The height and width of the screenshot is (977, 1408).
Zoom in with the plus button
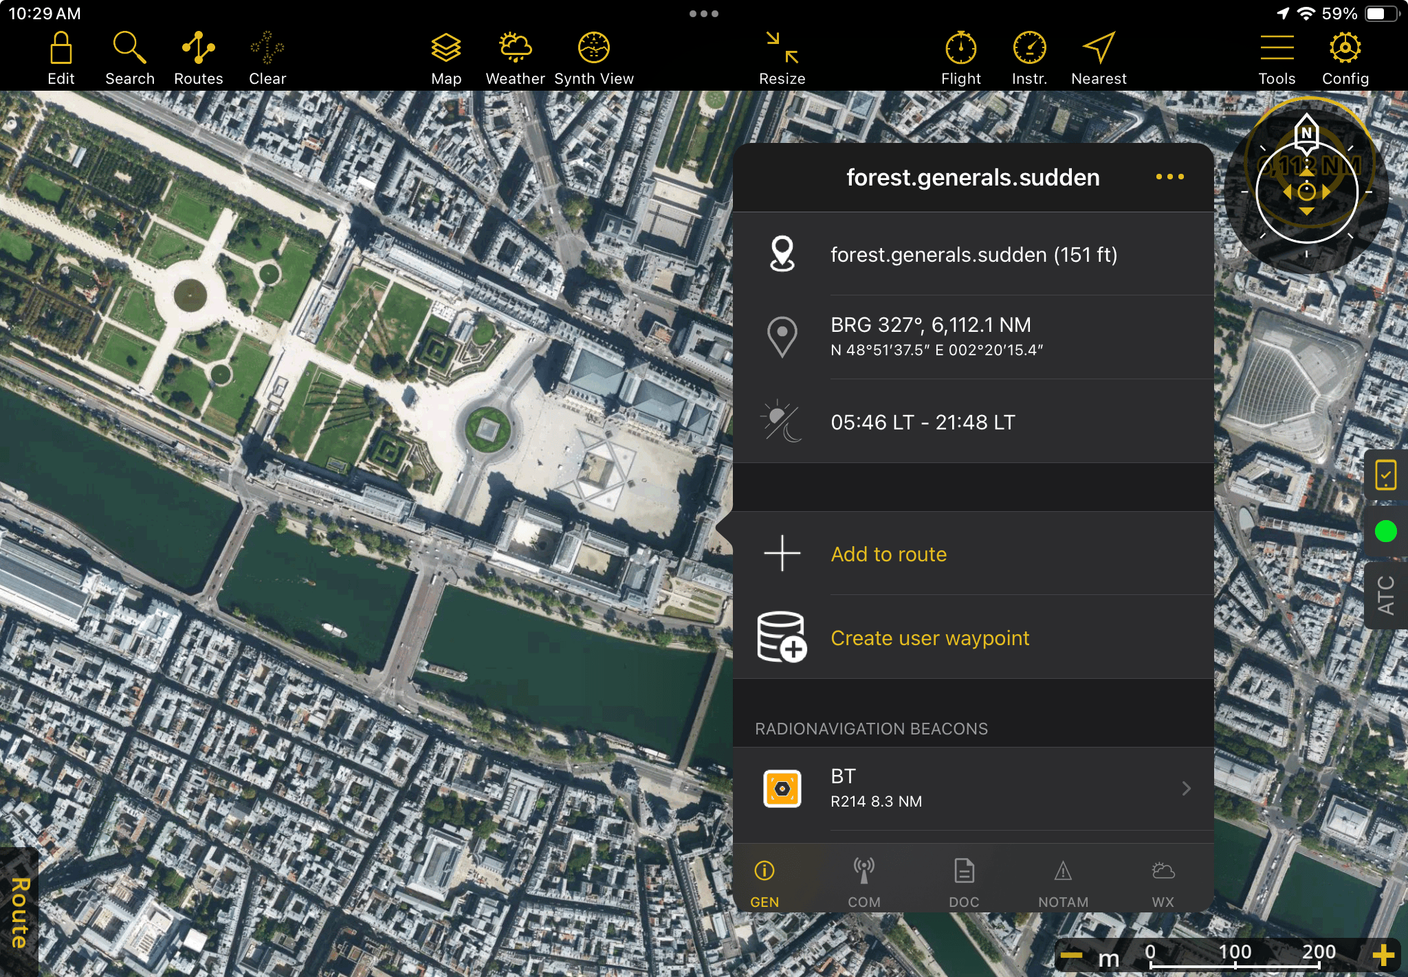tap(1383, 955)
